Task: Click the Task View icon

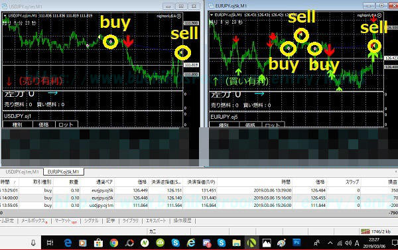Action: (50, 243)
